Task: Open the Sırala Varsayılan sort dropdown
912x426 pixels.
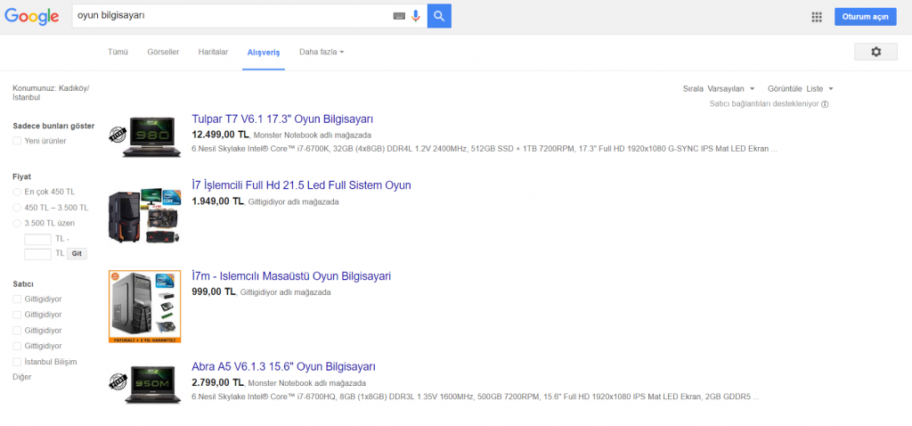Action: point(719,89)
